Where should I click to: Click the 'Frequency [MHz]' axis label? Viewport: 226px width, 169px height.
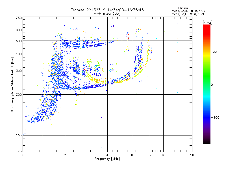107,159
